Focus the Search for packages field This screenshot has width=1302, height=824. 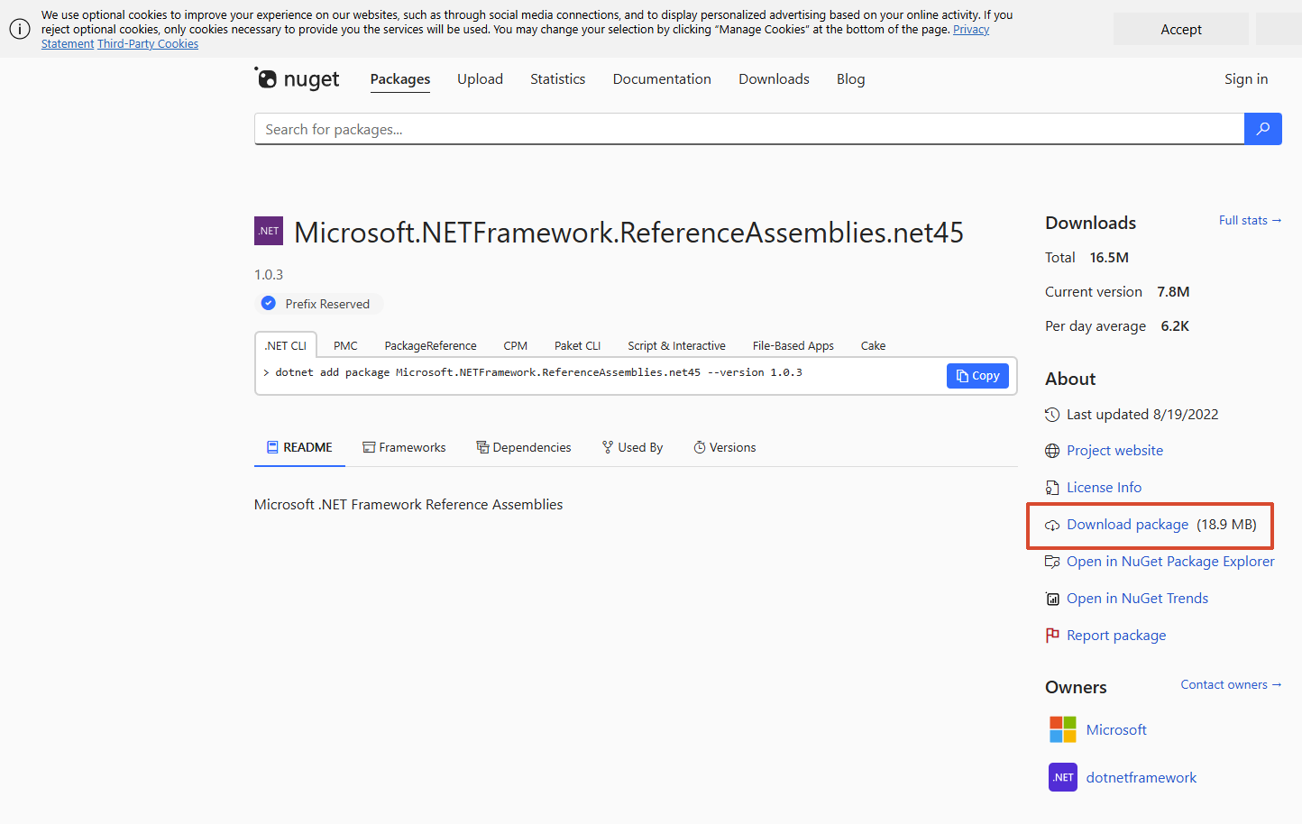(x=749, y=129)
